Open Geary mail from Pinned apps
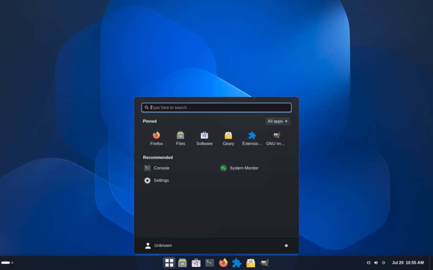The image size is (433, 270). [x=228, y=138]
